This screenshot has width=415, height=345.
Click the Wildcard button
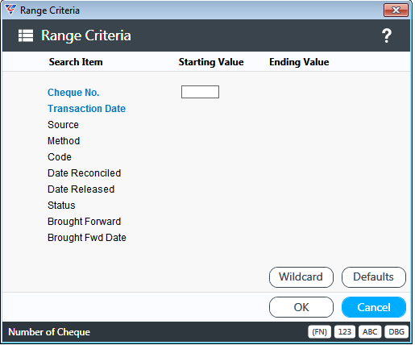point(301,277)
